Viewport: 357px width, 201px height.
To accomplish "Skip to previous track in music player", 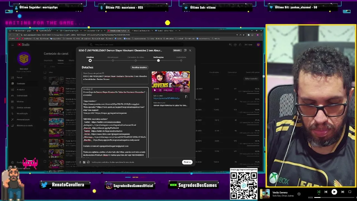I will click(x=326, y=192).
